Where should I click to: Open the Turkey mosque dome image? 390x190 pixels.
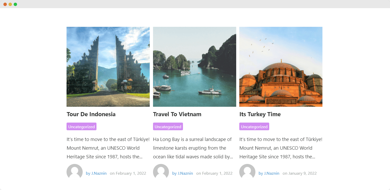pyautogui.click(x=281, y=67)
